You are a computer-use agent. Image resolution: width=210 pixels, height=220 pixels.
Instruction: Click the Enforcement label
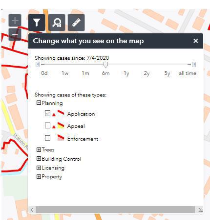point(83,139)
